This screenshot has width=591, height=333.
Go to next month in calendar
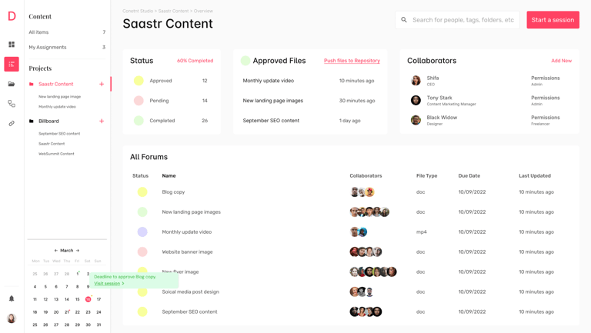78,251
